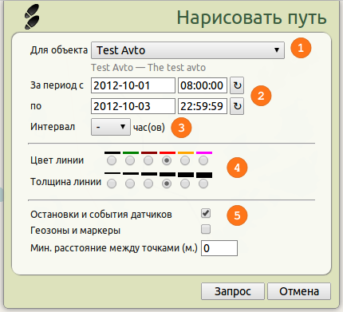Viewport: 343px width, 312px height.
Task: Select dark red line color radio
Action: tap(148, 160)
